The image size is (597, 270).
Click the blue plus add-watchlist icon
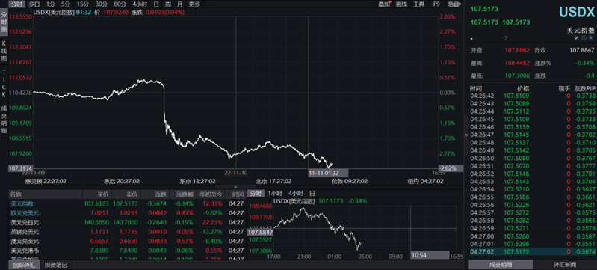coord(591,38)
